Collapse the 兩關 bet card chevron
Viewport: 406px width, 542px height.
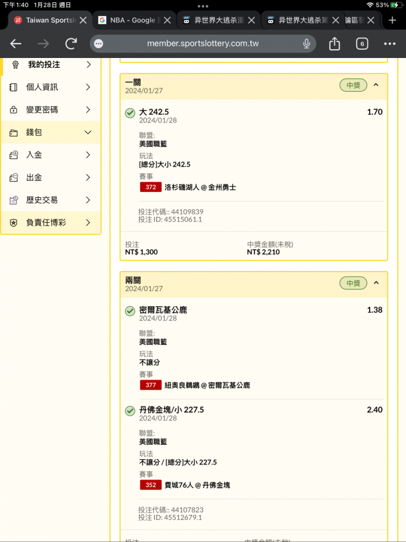point(376,283)
